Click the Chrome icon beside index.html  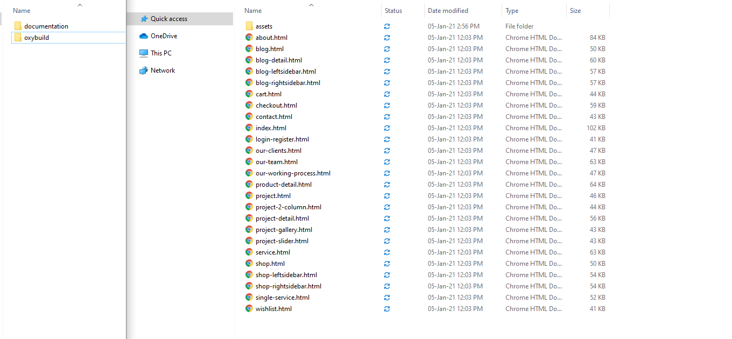pyautogui.click(x=249, y=128)
